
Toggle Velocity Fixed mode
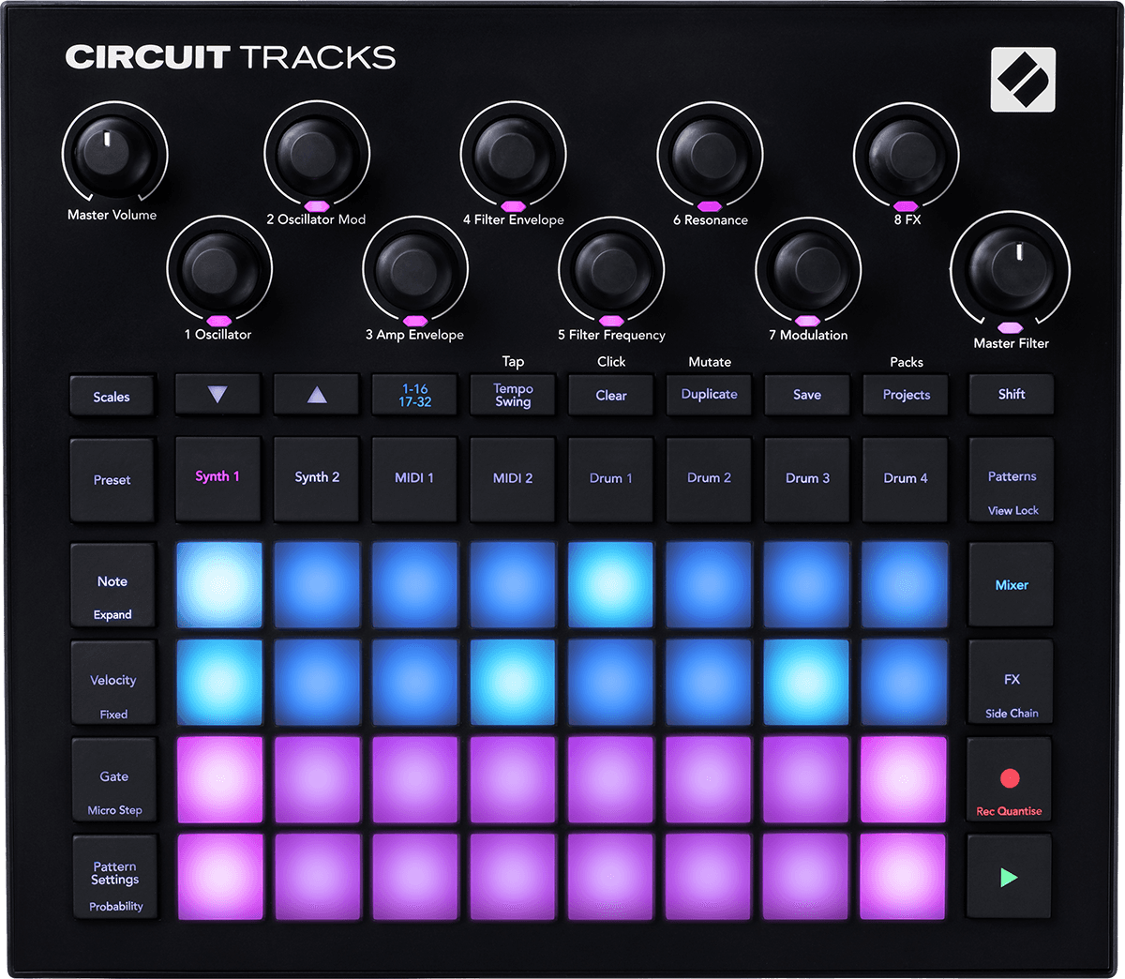[112, 682]
